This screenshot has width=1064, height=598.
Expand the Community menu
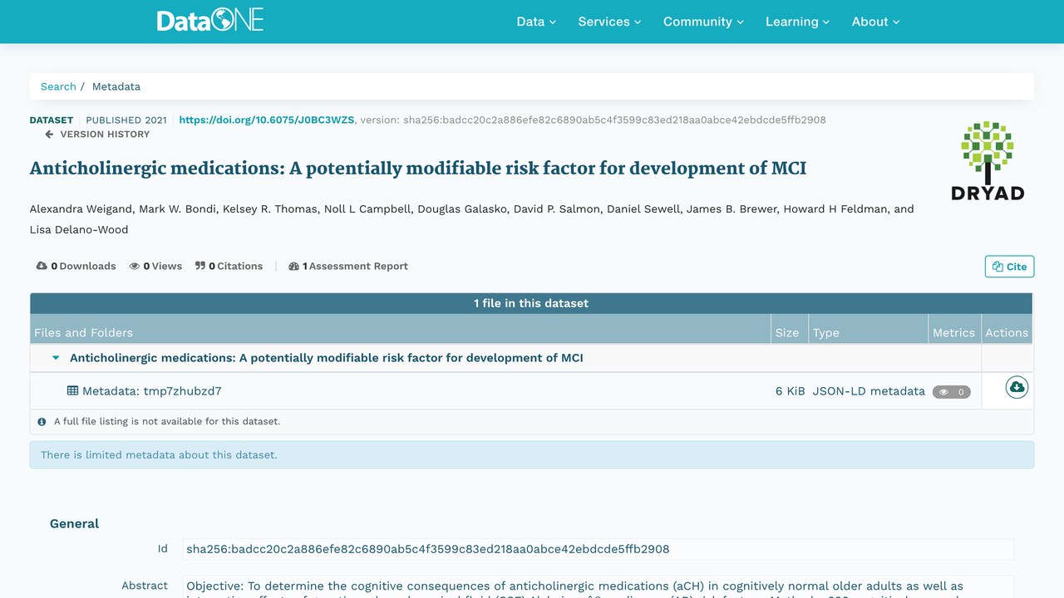coord(703,22)
